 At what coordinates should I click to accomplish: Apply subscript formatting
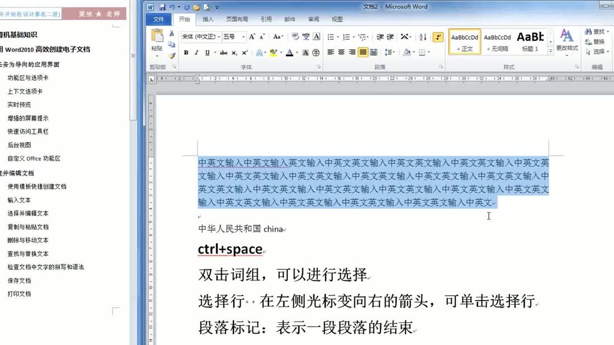[235, 52]
